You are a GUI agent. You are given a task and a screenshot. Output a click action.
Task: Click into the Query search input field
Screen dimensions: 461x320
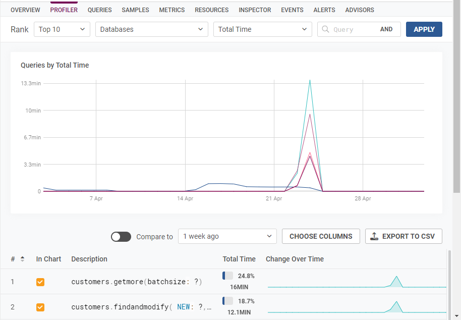click(353, 29)
